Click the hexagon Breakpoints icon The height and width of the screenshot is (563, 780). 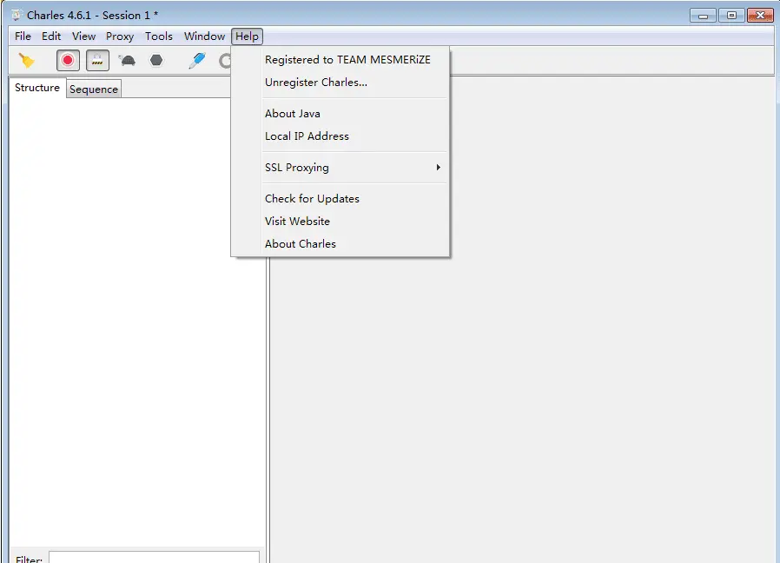(x=156, y=61)
